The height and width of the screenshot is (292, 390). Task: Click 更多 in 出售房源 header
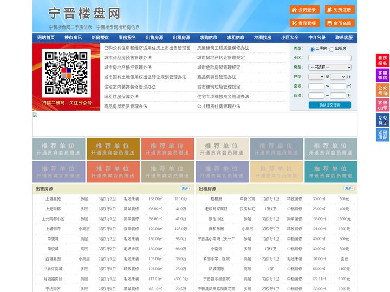(186, 189)
